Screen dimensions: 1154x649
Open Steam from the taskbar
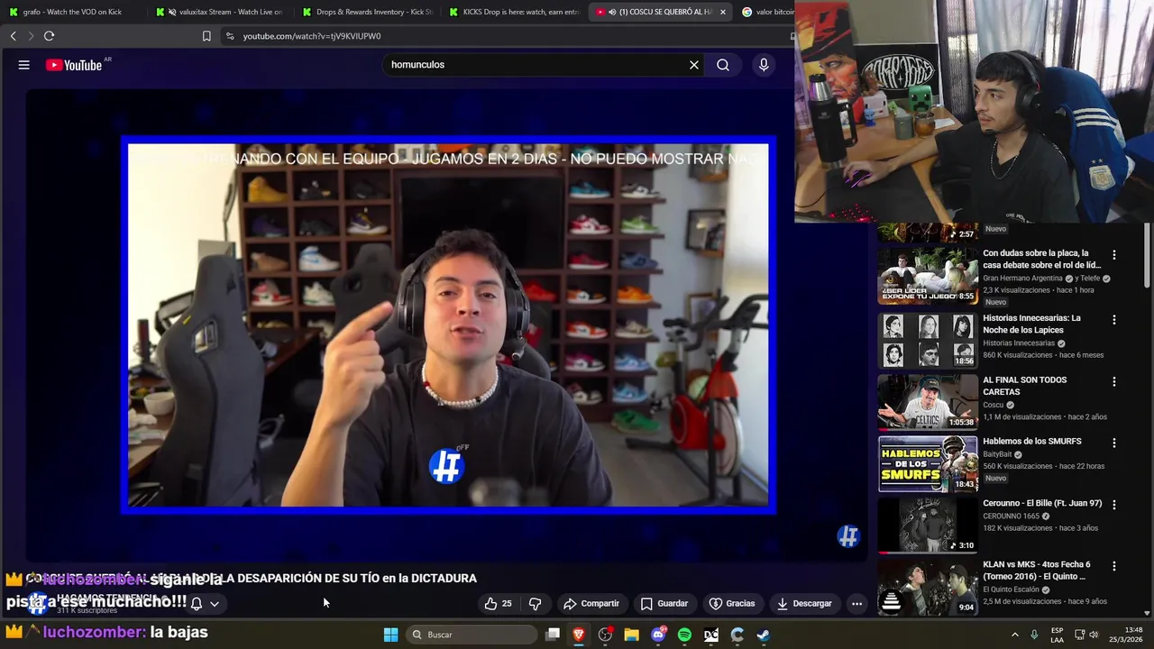tap(764, 635)
